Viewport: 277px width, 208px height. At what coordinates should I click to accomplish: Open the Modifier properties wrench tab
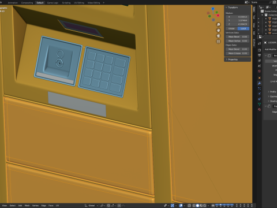(x=259, y=83)
